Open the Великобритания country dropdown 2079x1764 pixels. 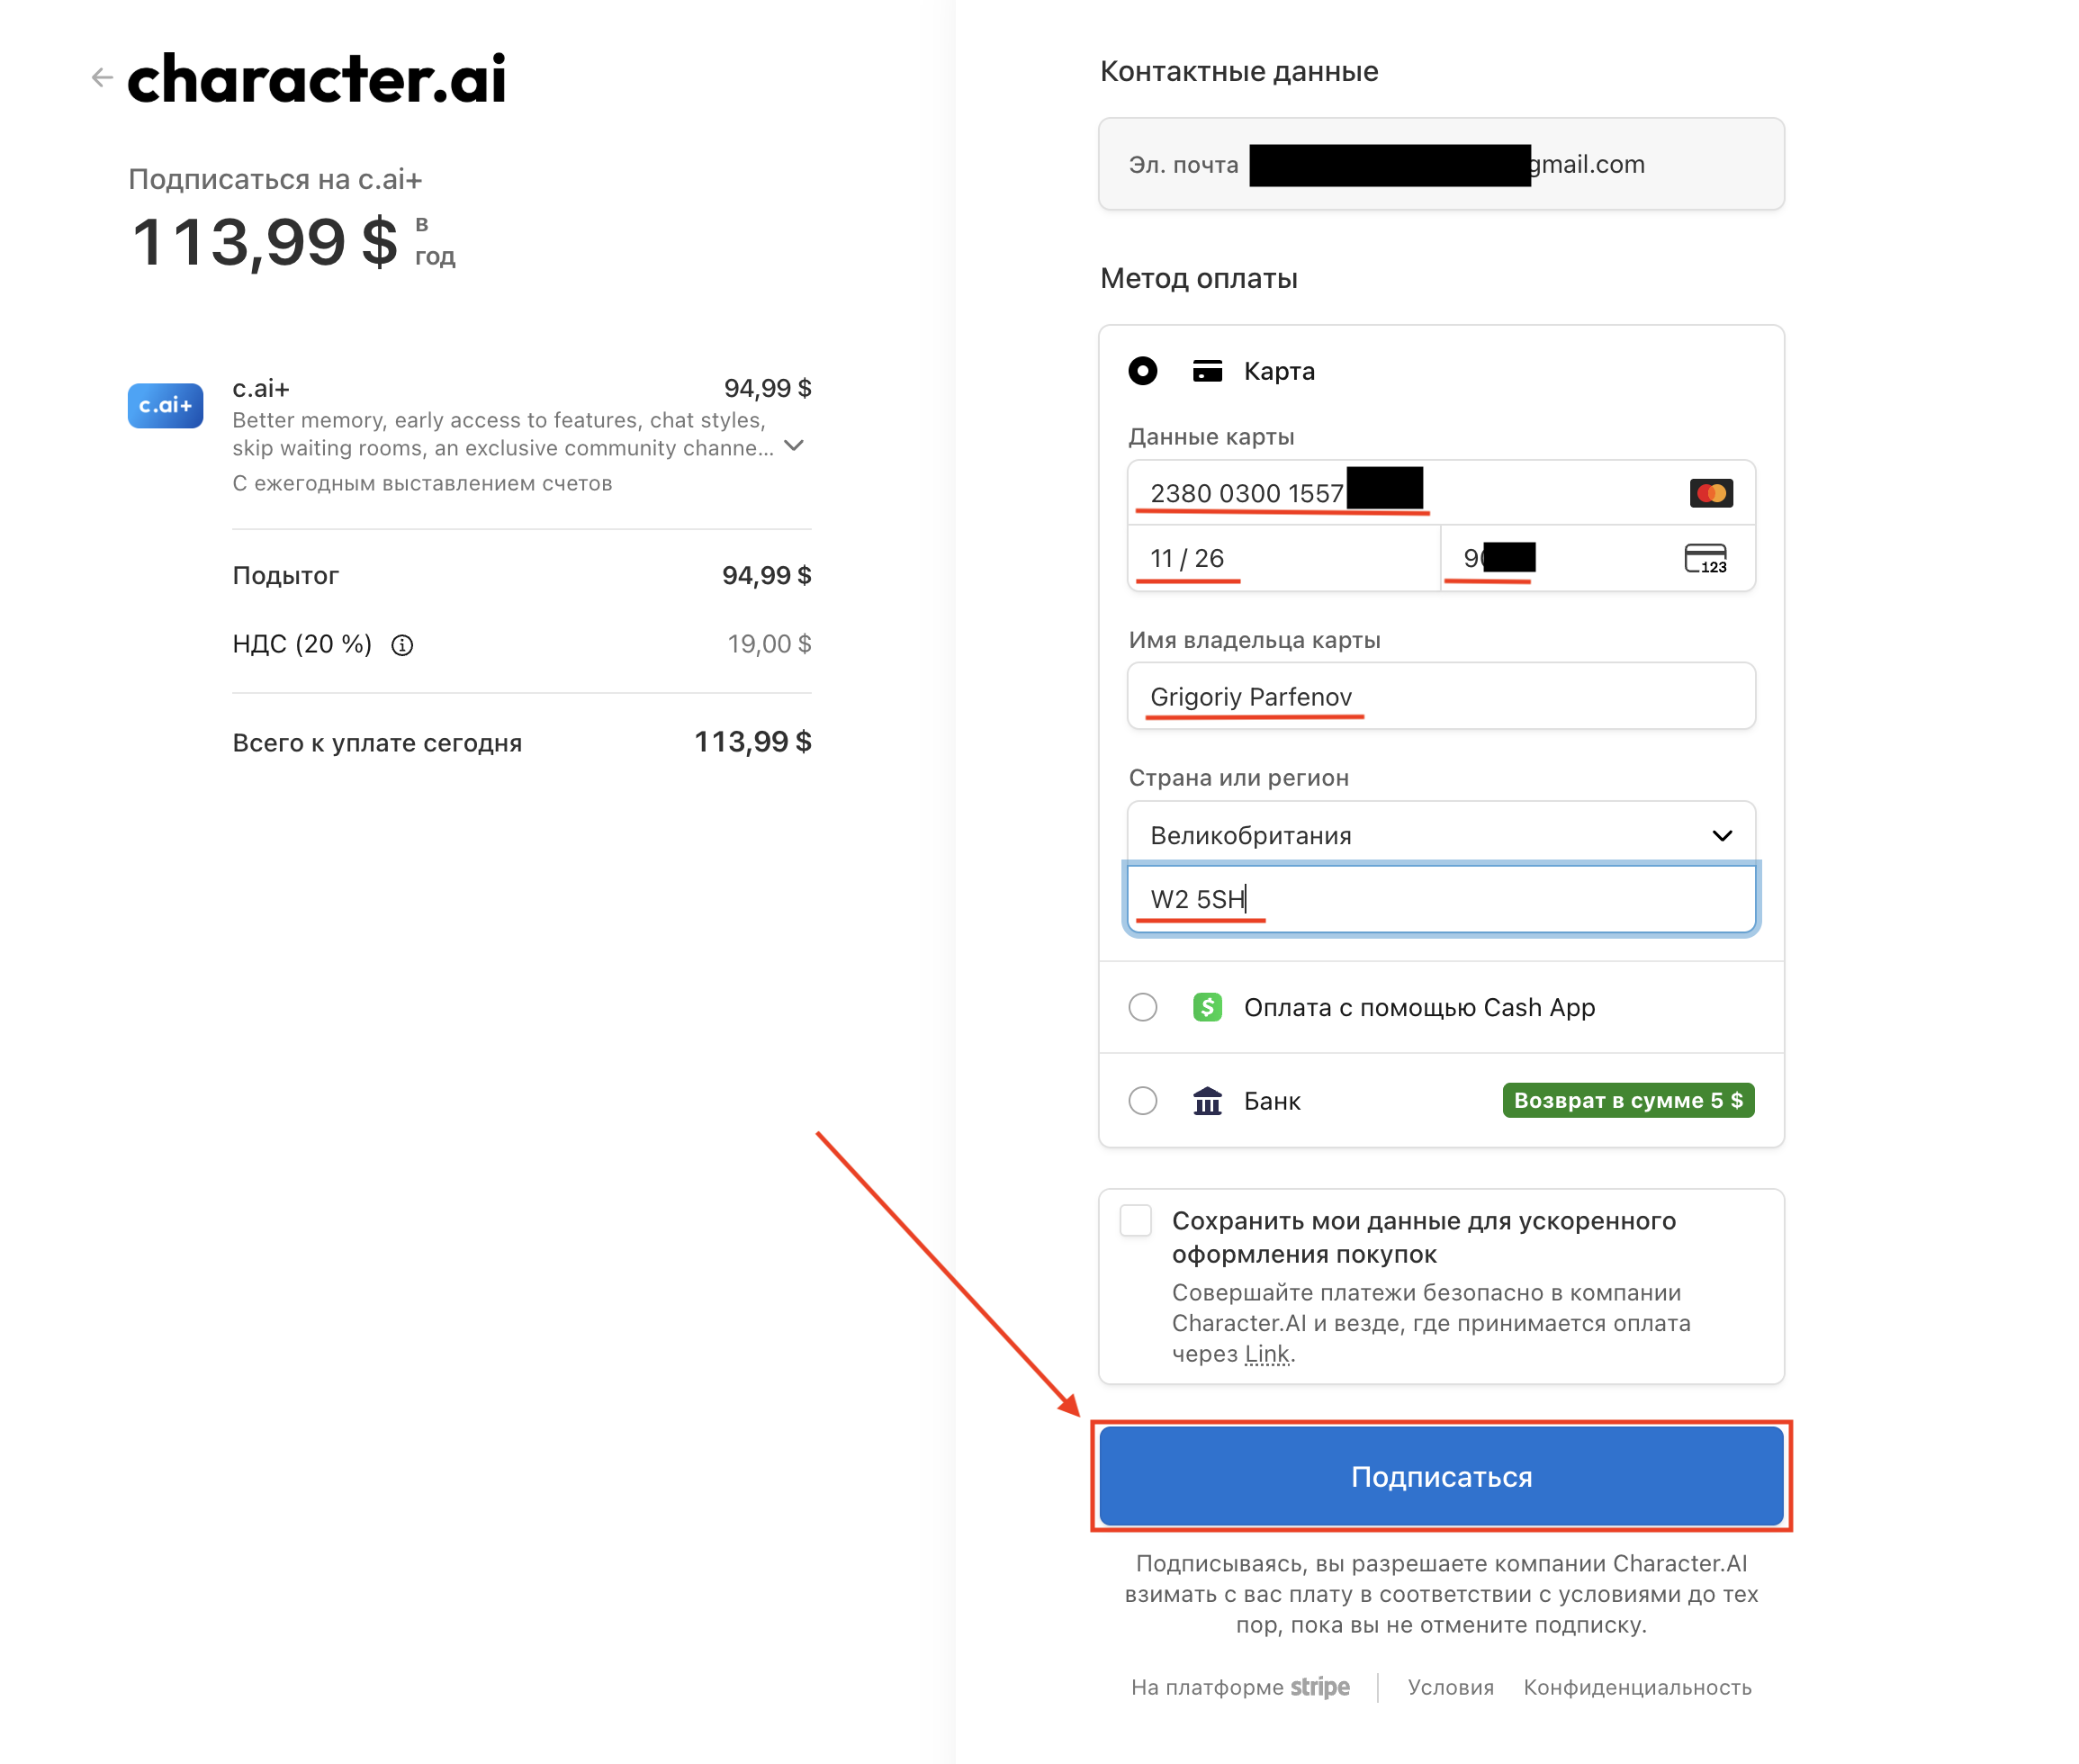coord(1440,835)
